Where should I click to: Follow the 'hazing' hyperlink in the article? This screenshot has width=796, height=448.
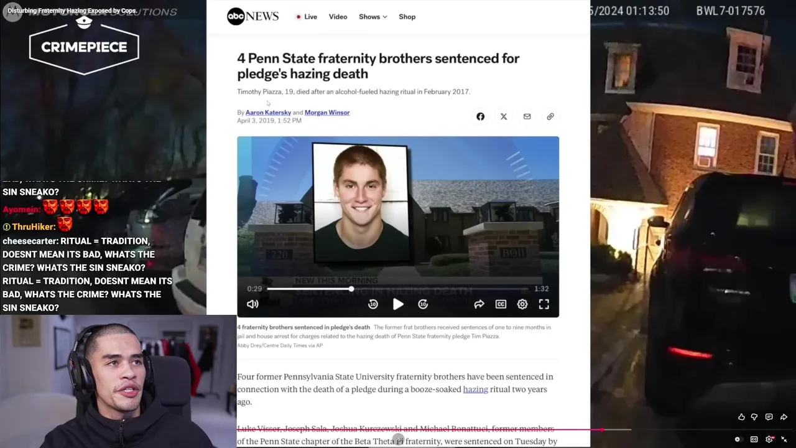point(475,390)
